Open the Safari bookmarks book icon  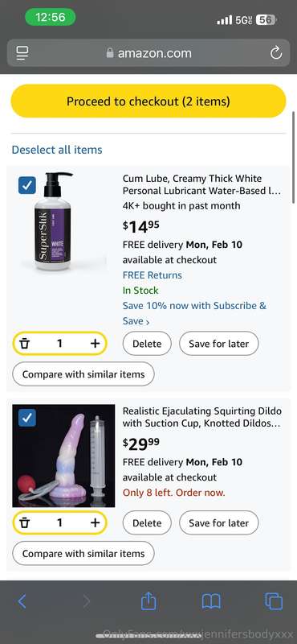pyautogui.click(x=211, y=601)
